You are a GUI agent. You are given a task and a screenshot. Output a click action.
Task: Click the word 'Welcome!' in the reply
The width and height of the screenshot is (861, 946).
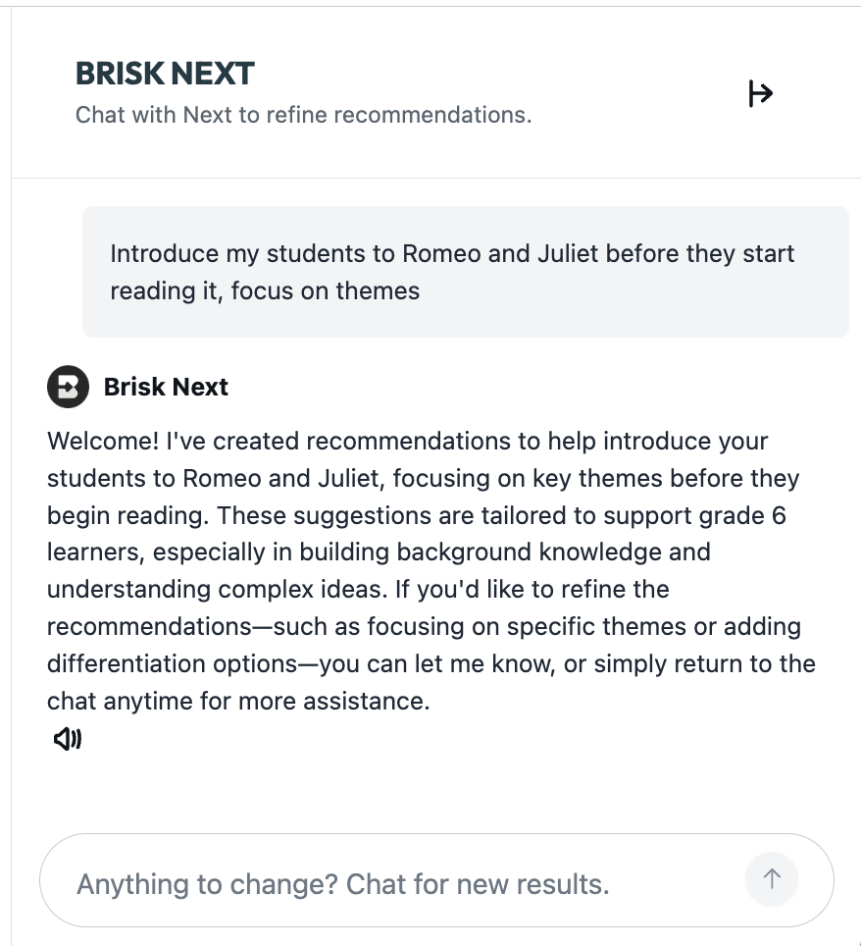pyautogui.click(x=103, y=441)
